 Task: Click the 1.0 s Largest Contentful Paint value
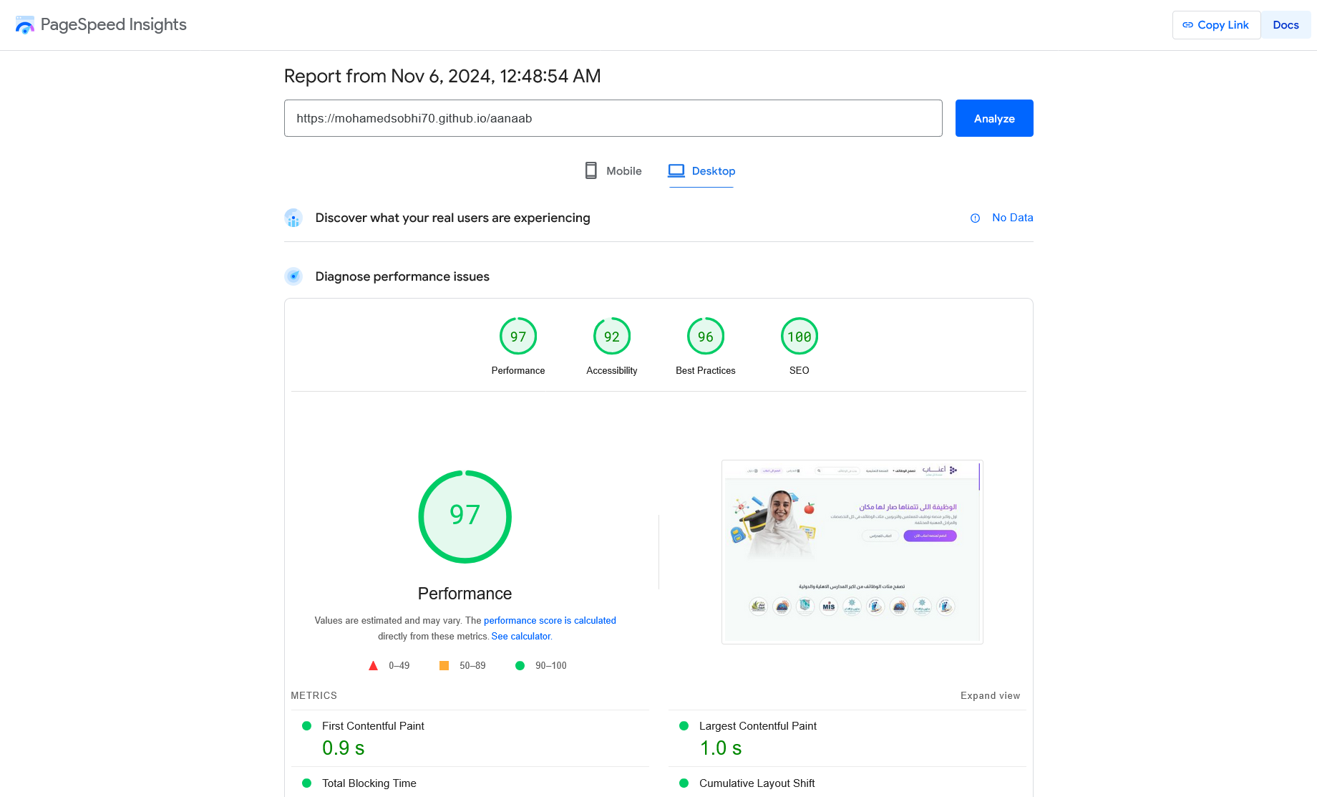coord(721,748)
